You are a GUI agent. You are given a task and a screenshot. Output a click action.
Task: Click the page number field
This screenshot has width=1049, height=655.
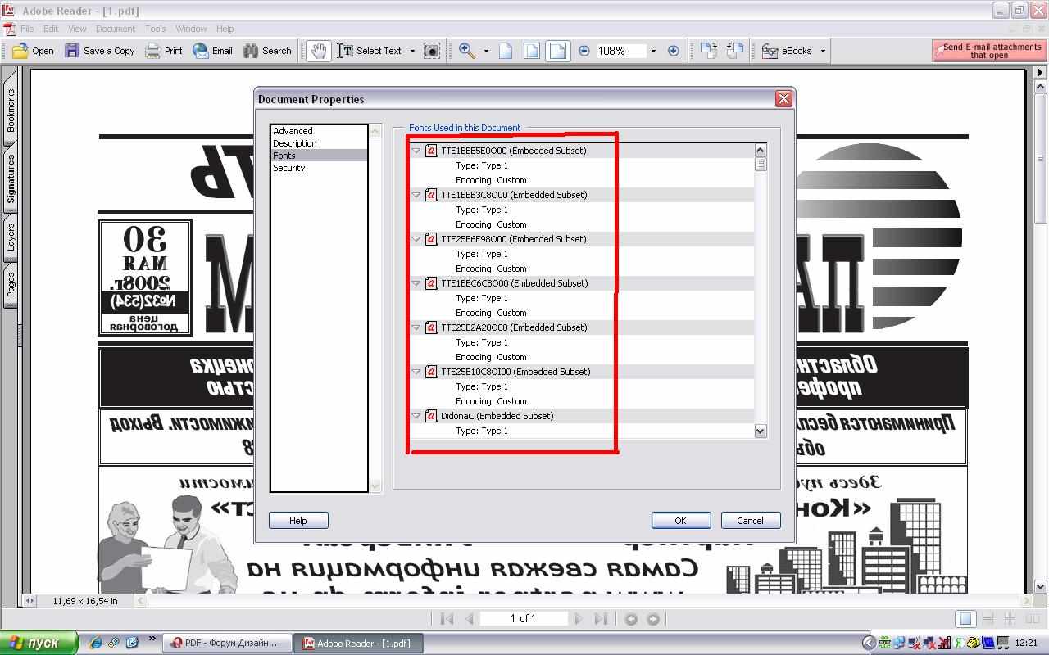tap(523, 619)
